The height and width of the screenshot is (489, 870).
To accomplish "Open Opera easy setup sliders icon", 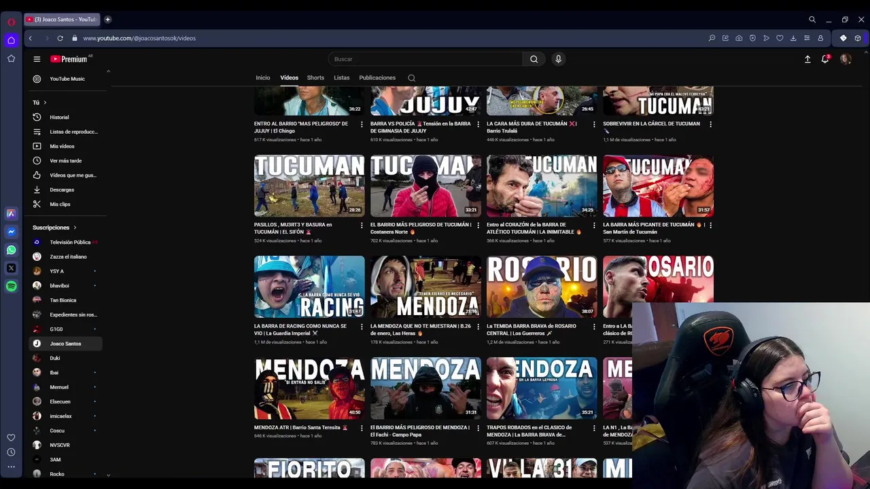I will pos(807,38).
